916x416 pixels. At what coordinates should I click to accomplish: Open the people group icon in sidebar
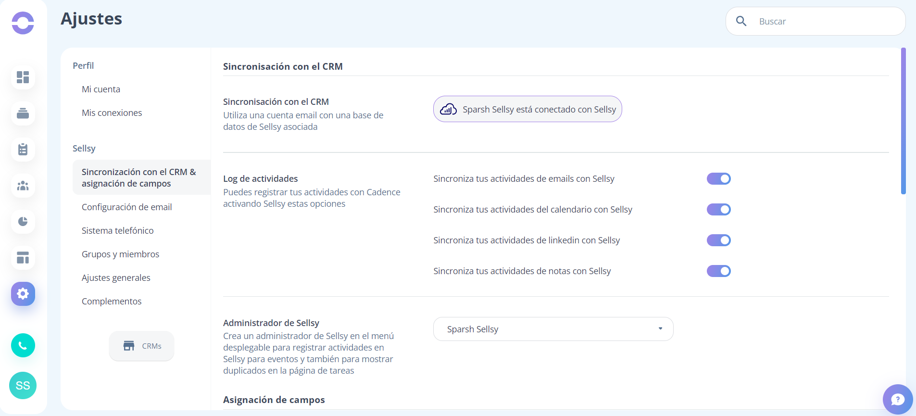(23, 186)
